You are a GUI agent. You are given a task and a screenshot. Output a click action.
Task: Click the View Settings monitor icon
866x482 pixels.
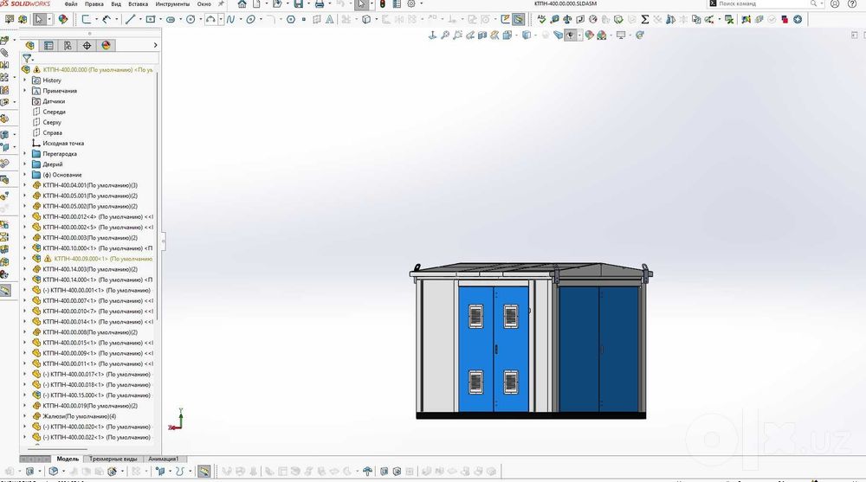click(x=621, y=35)
